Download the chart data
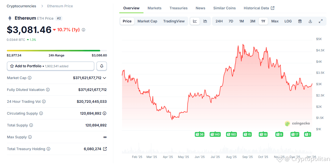The width and height of the screenshot is (332, 165). (x=310, y=21)
